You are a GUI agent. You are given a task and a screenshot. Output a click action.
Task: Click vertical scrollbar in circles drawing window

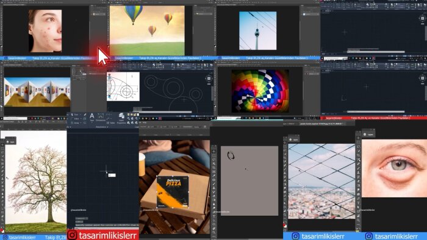pos(212,93)
